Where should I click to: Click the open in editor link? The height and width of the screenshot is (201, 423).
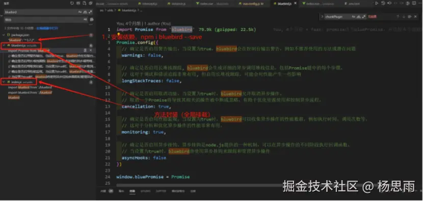coord(47,28)
